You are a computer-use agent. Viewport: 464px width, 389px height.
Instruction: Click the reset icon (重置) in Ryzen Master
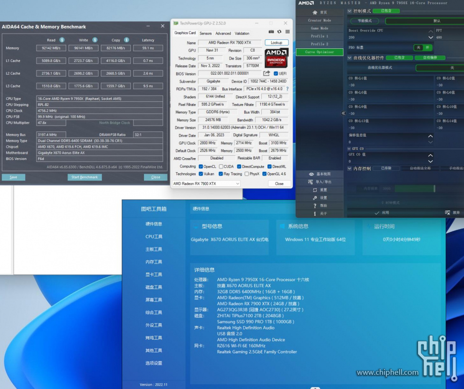(x=315, y=190)
